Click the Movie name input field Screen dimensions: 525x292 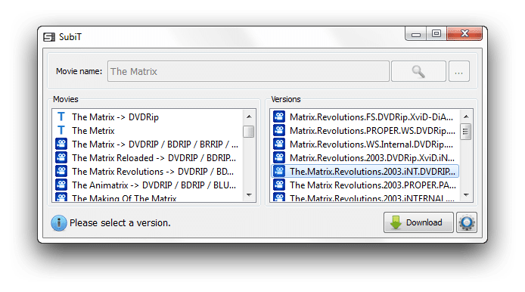click(x=248, y=71)
